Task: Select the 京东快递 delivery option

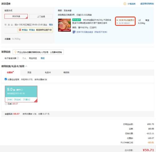Action: [16, 16]
